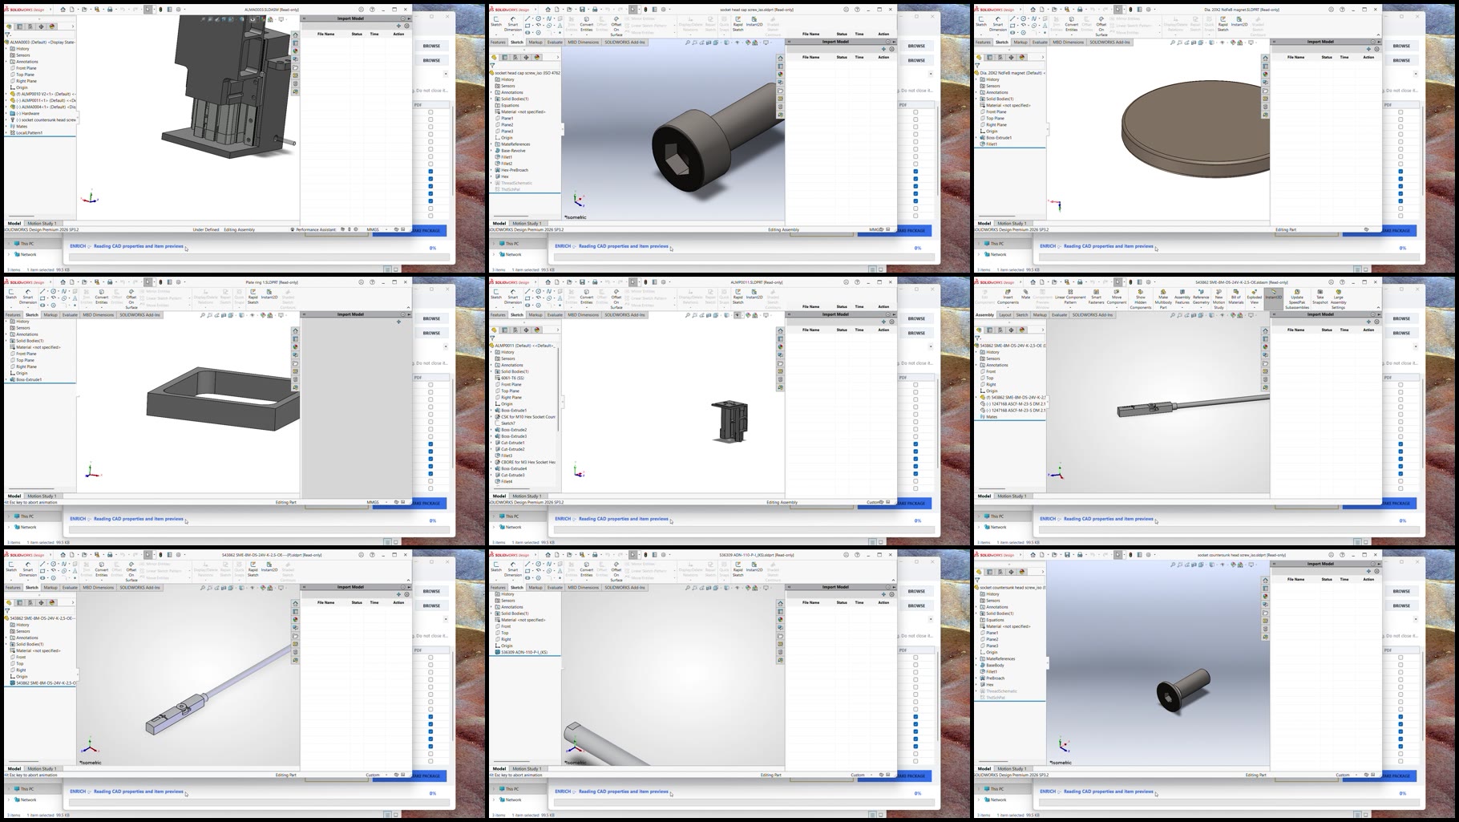Click Print icon in ALMA0003.SLDASM title toolbar
The width and height of the screenshot is (1459, 822).
pos(110,10)
